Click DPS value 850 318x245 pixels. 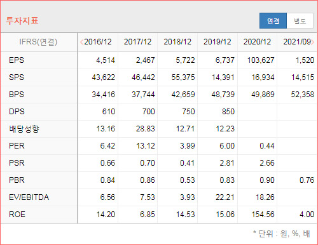tap(228, 112)
